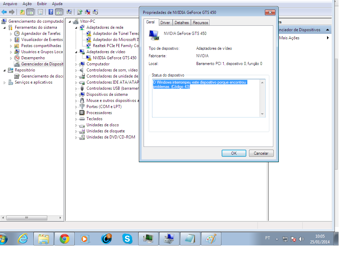Collapse Adaptadores de vídeo node
The image size is (346, 260).
(x=76, y=52)
